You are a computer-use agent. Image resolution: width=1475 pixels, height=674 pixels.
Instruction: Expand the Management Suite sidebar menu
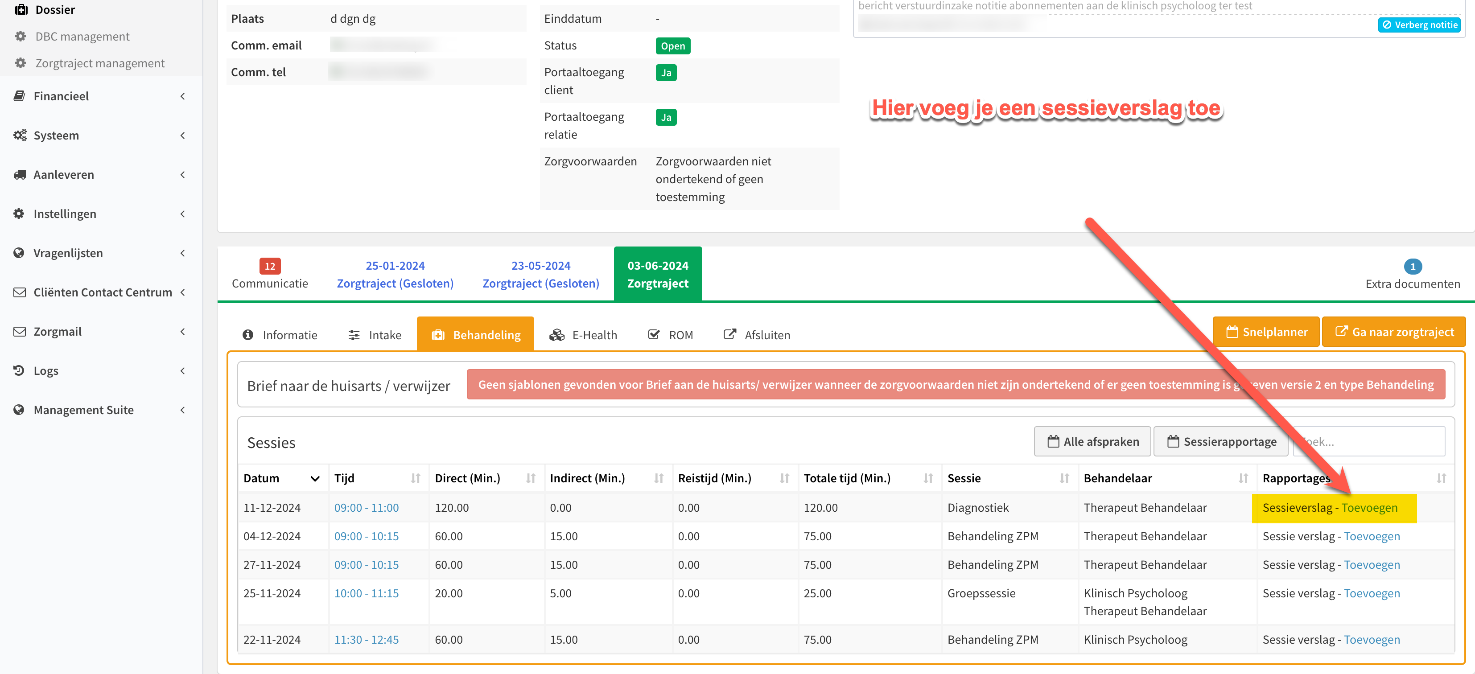click(x=183, y=410)
